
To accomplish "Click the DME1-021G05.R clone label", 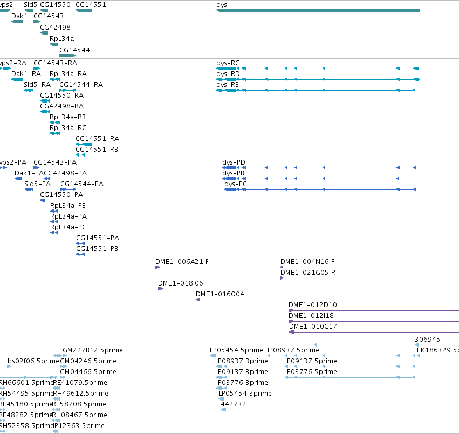I will (308, 273).
